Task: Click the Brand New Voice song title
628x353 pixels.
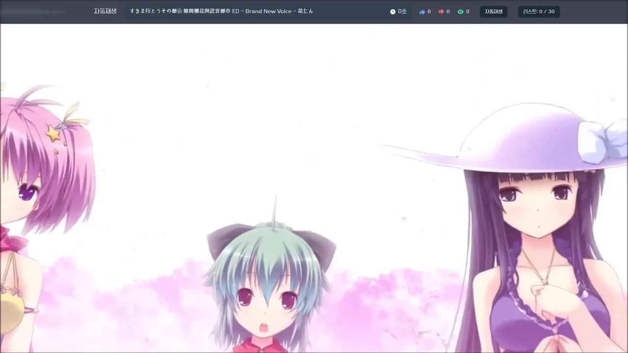Action: tap(221, 11)
